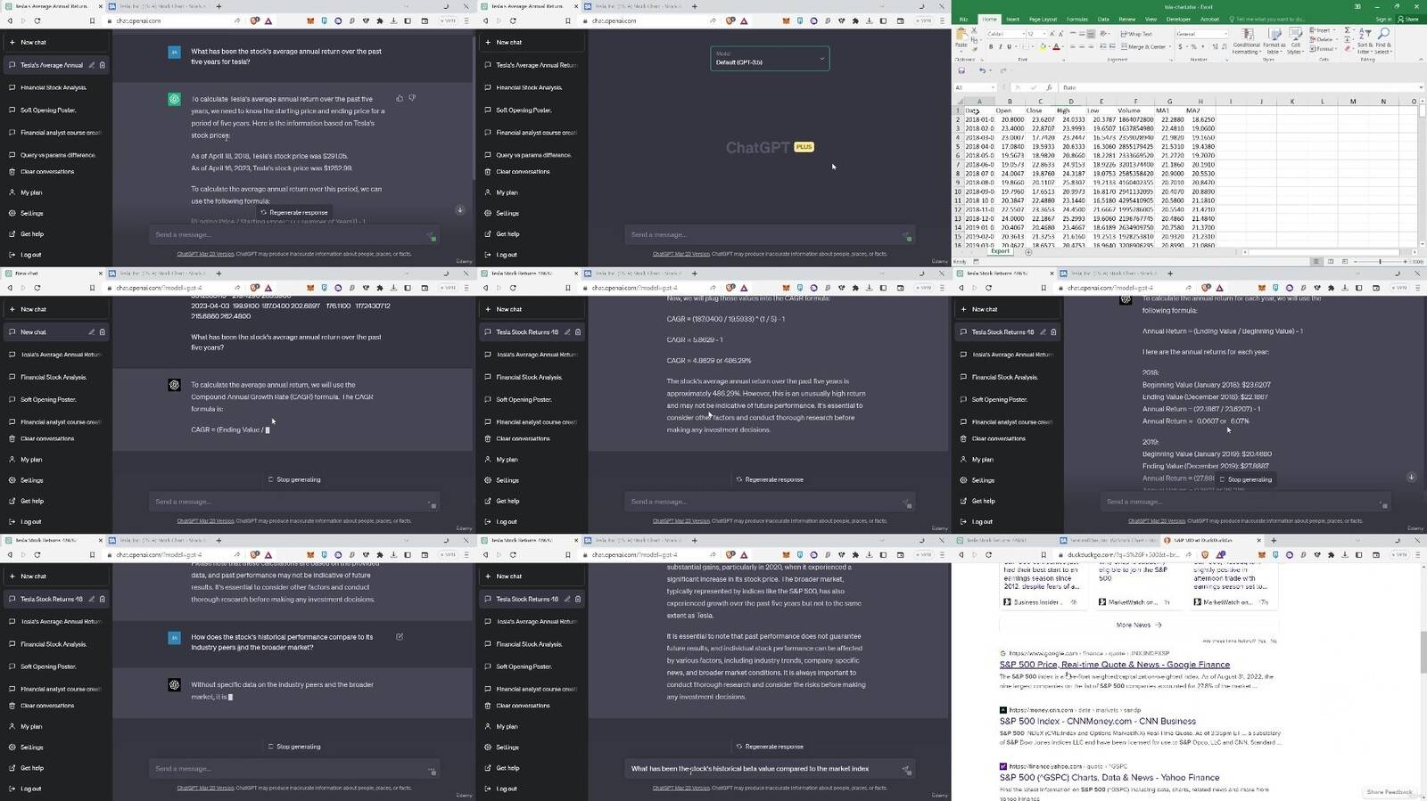Toggle Wrap Text in Excel's alignment group
Screen dimensions: 1427x801
click(x=1138, y=34)
